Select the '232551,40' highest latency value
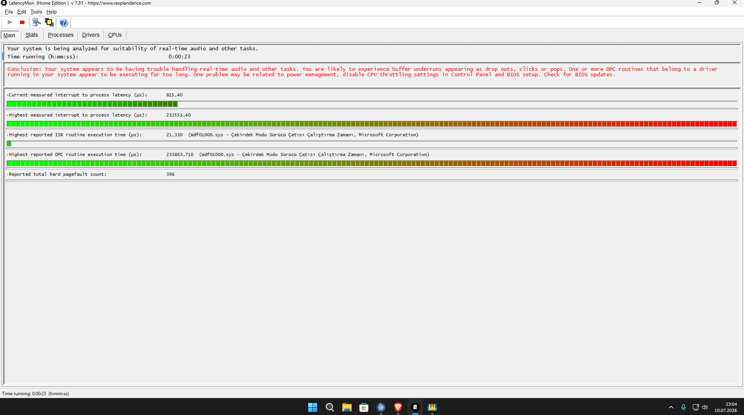This screenshot has width=744, height=415. click(x=178, y=115)
